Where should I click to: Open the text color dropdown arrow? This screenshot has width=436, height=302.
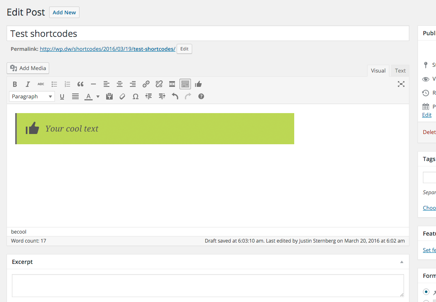pyautogui.click(x=98, y=96)
